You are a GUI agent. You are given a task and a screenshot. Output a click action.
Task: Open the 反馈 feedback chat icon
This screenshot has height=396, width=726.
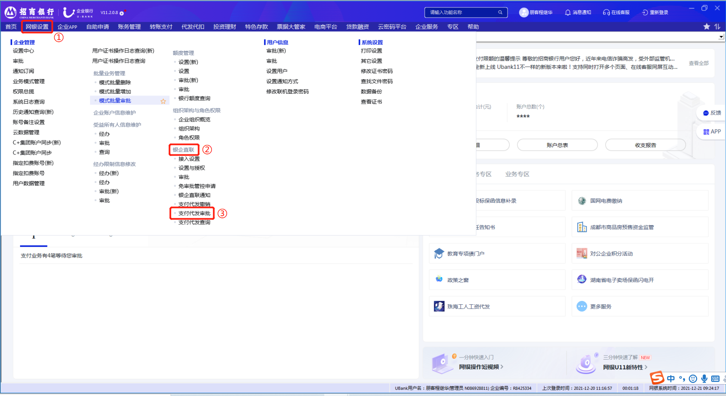coord(706,113)
